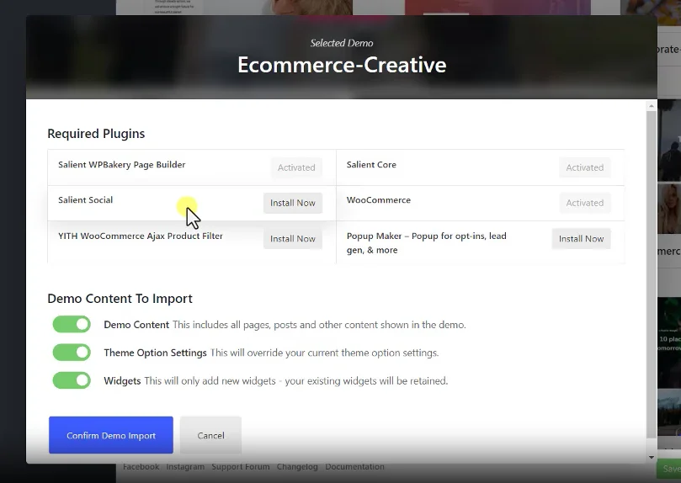The height and width of the screenshot is (483, 681).
Task: Click the 'Demo Content To Import' heading
Action: pos(120,299)
